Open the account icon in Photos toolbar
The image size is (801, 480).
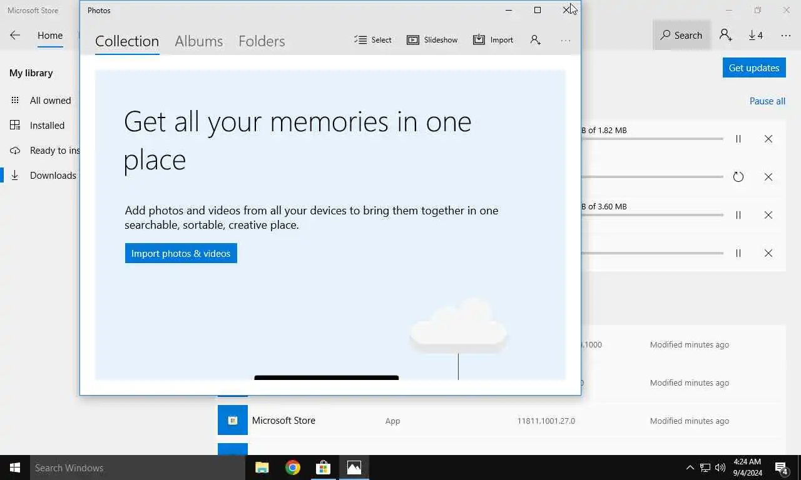[535, 40]
